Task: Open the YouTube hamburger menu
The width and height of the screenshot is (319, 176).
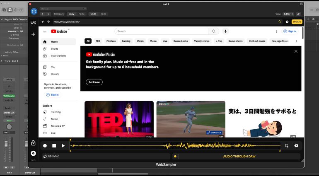Action: [45, 31]
